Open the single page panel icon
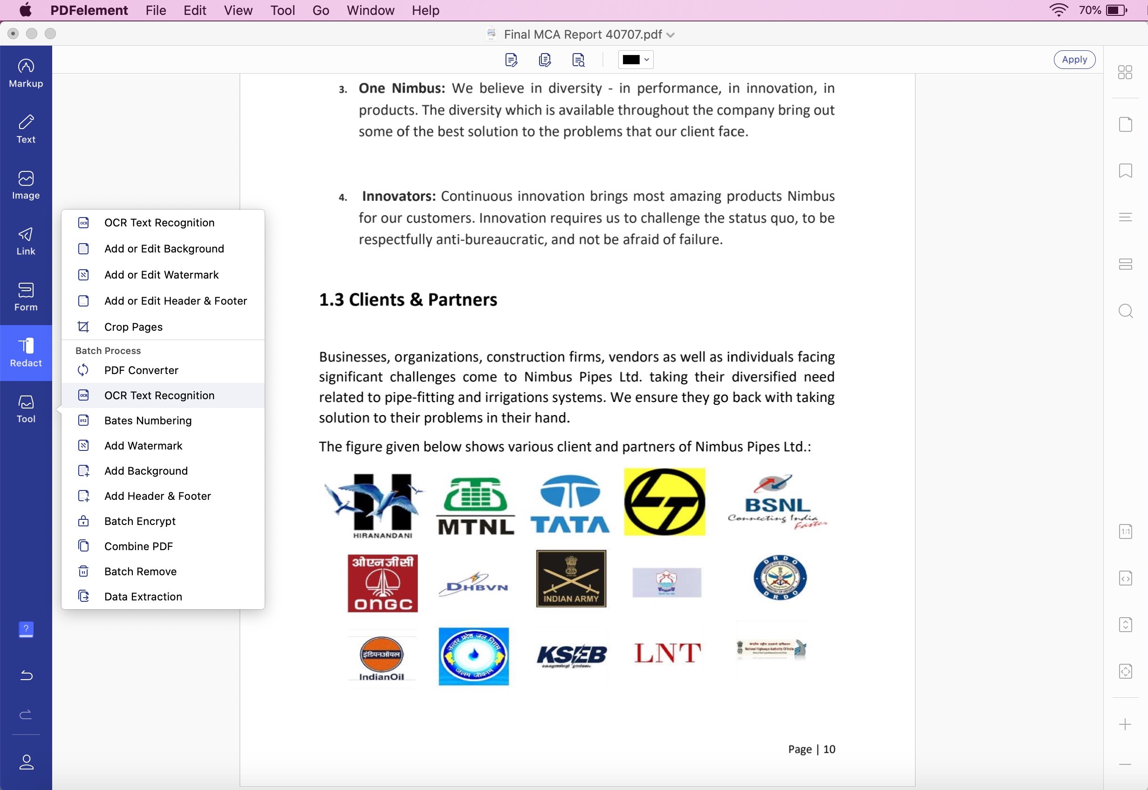The height and width of the screenshot is (790, 1148). tap(1125, 124)
